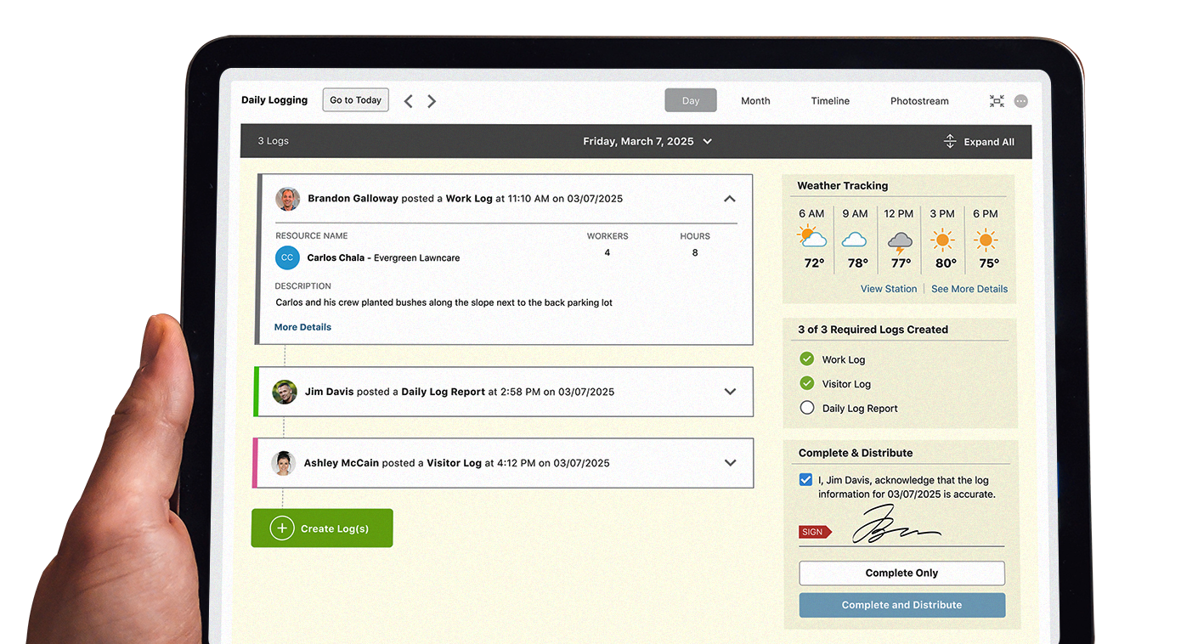The width and height of the screenshot is (1181, 644).
Task: Click the Create Log(s) button
Action: (x=322, y=528)
